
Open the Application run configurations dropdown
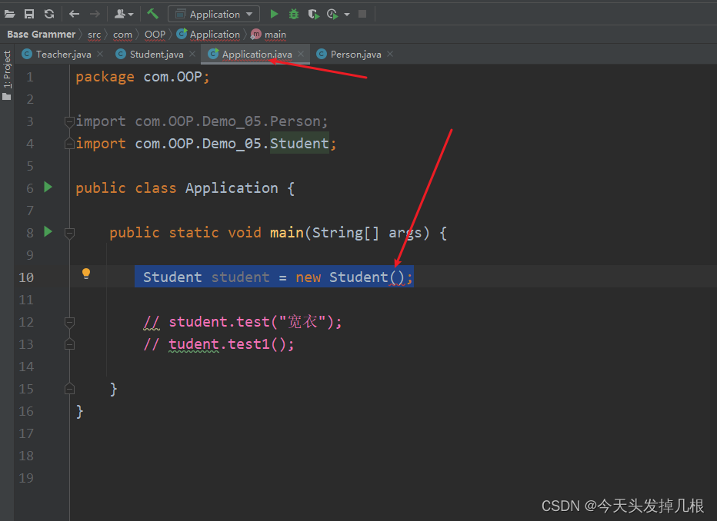(x=213, y=13)
